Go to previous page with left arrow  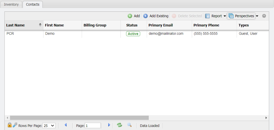tap(66, 125)
